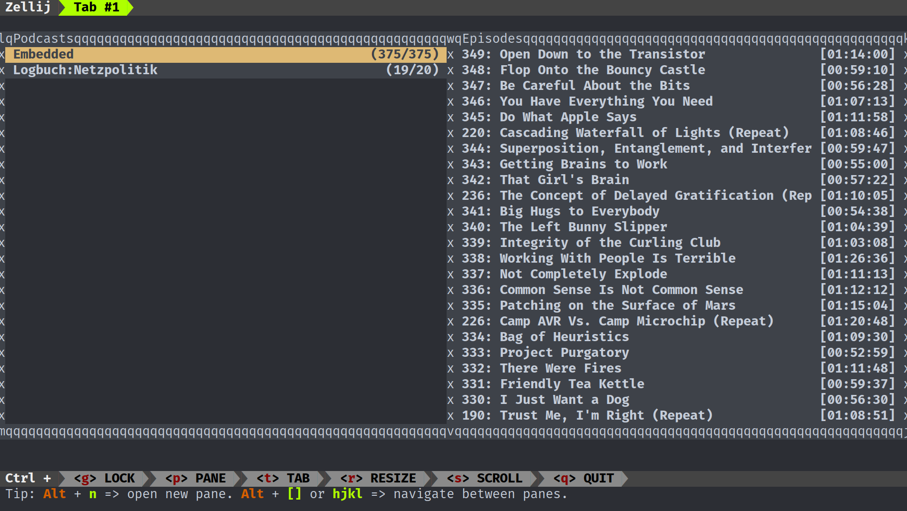
Task: Select episode 337: Not Completely Explode
Action: point(678,274)
